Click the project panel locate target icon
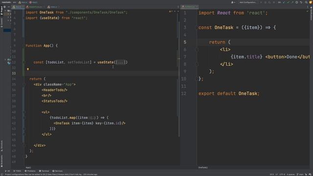Viewport: 313px width, 176px height. click(x=4, y=7)
